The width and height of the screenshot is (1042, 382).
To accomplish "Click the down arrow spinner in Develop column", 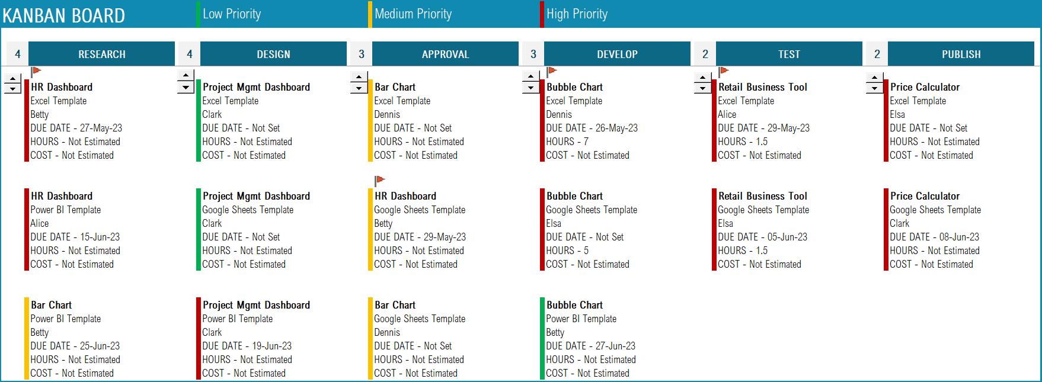I will [530, 88].
